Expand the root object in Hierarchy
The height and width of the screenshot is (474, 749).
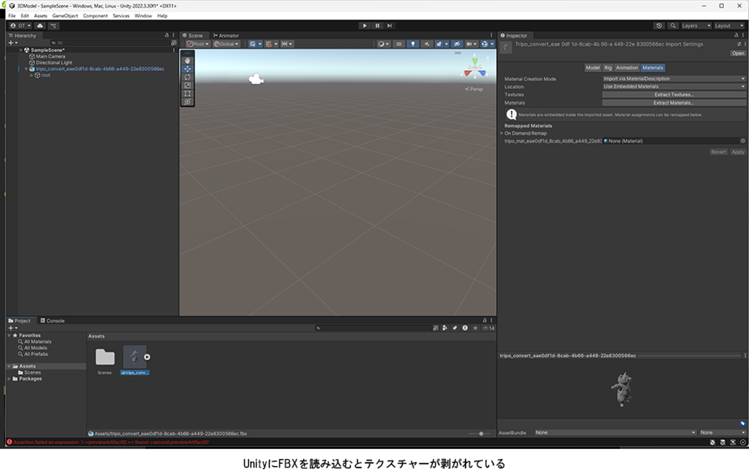pyautogui.click(x=32, y=75)
